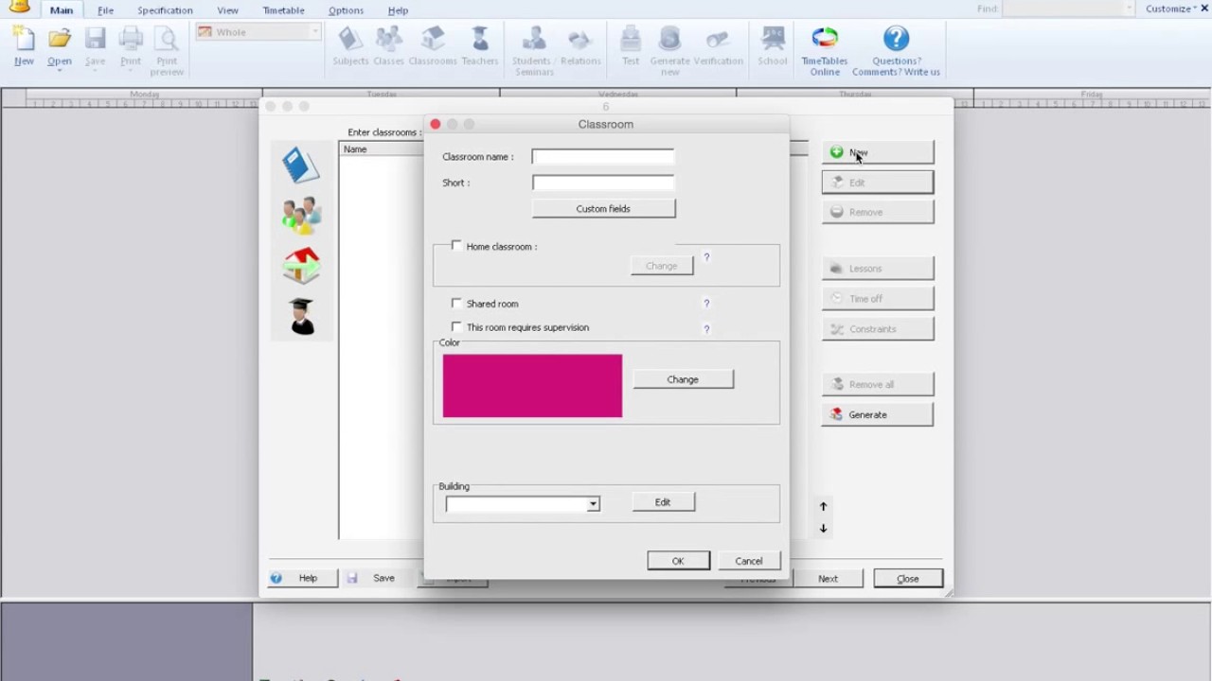Check the Shared room checkbox
Viewport: 1212px width, 681px height.
pos(456,304)
